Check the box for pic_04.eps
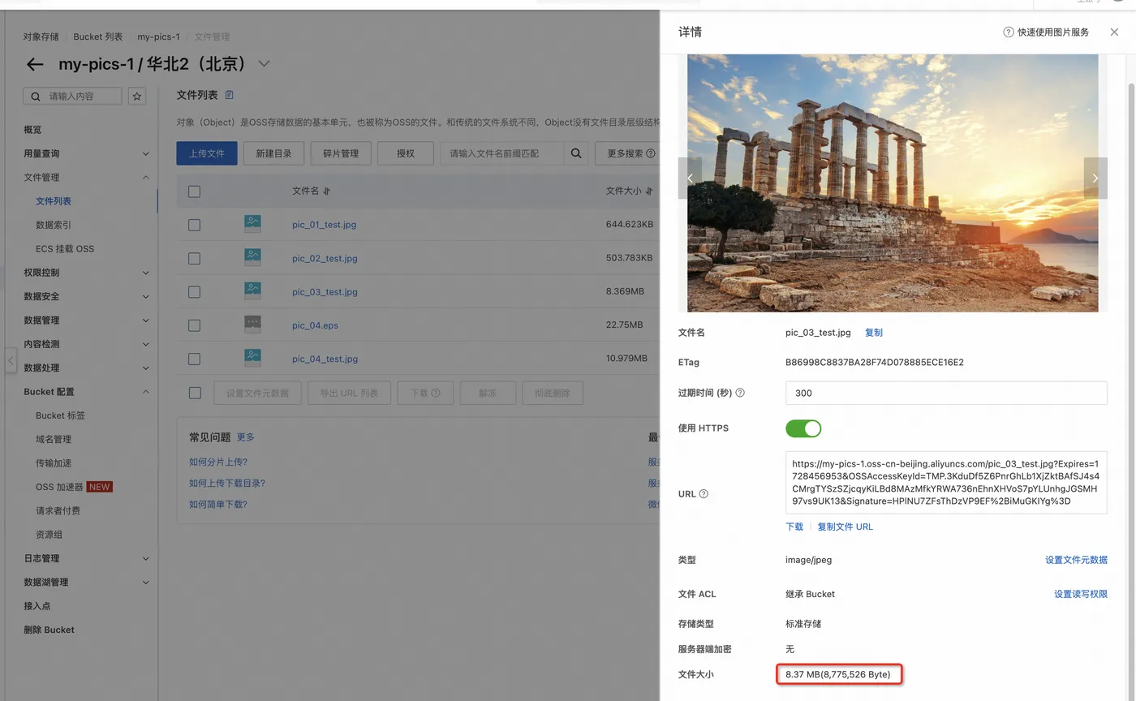This screenshot has height=701, width=1136. (194, 325)
